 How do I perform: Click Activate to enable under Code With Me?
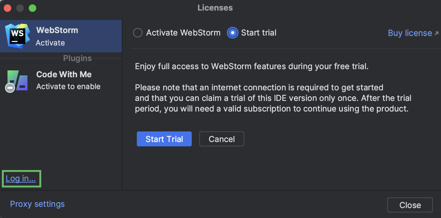pos(68,87)
